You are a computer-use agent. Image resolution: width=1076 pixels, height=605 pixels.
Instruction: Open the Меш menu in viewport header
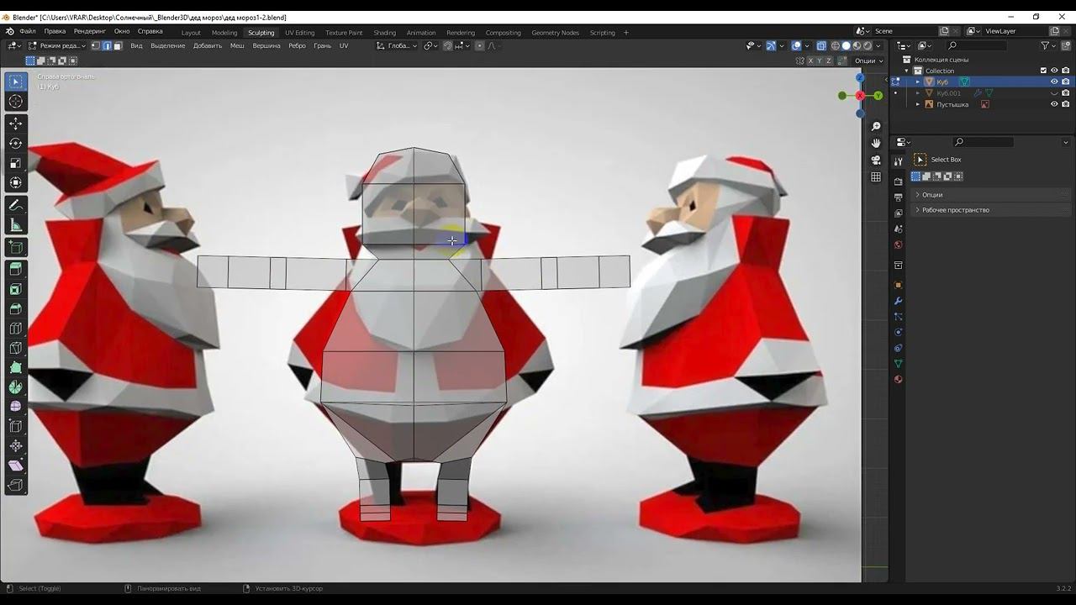[237, 45]
